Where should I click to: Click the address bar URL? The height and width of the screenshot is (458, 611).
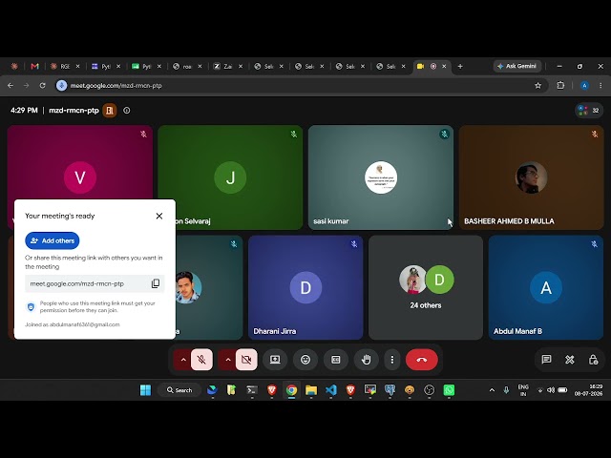tap(116, 86)
